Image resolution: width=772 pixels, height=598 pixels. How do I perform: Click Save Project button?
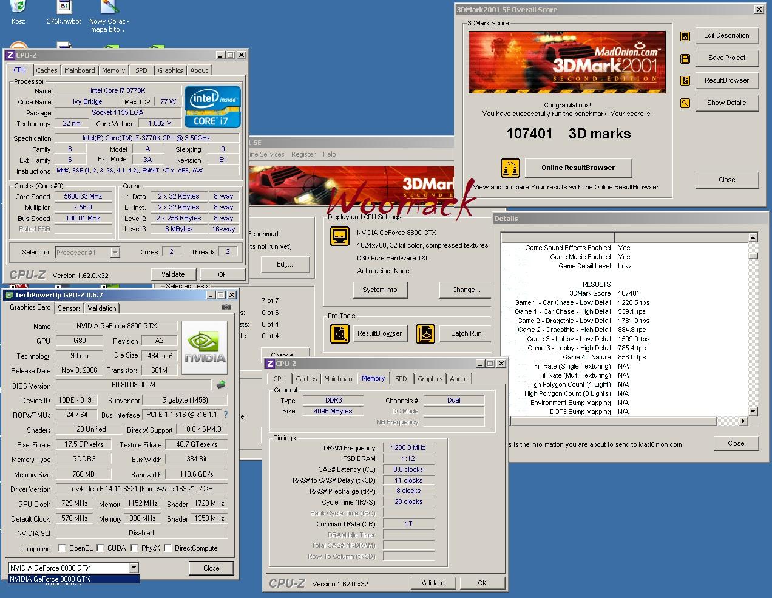click(726, 58)
